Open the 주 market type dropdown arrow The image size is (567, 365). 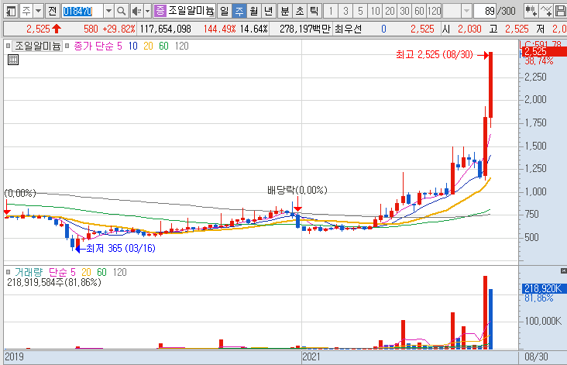38,11
